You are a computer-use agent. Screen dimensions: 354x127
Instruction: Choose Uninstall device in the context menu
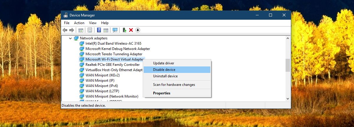(177, 76)
